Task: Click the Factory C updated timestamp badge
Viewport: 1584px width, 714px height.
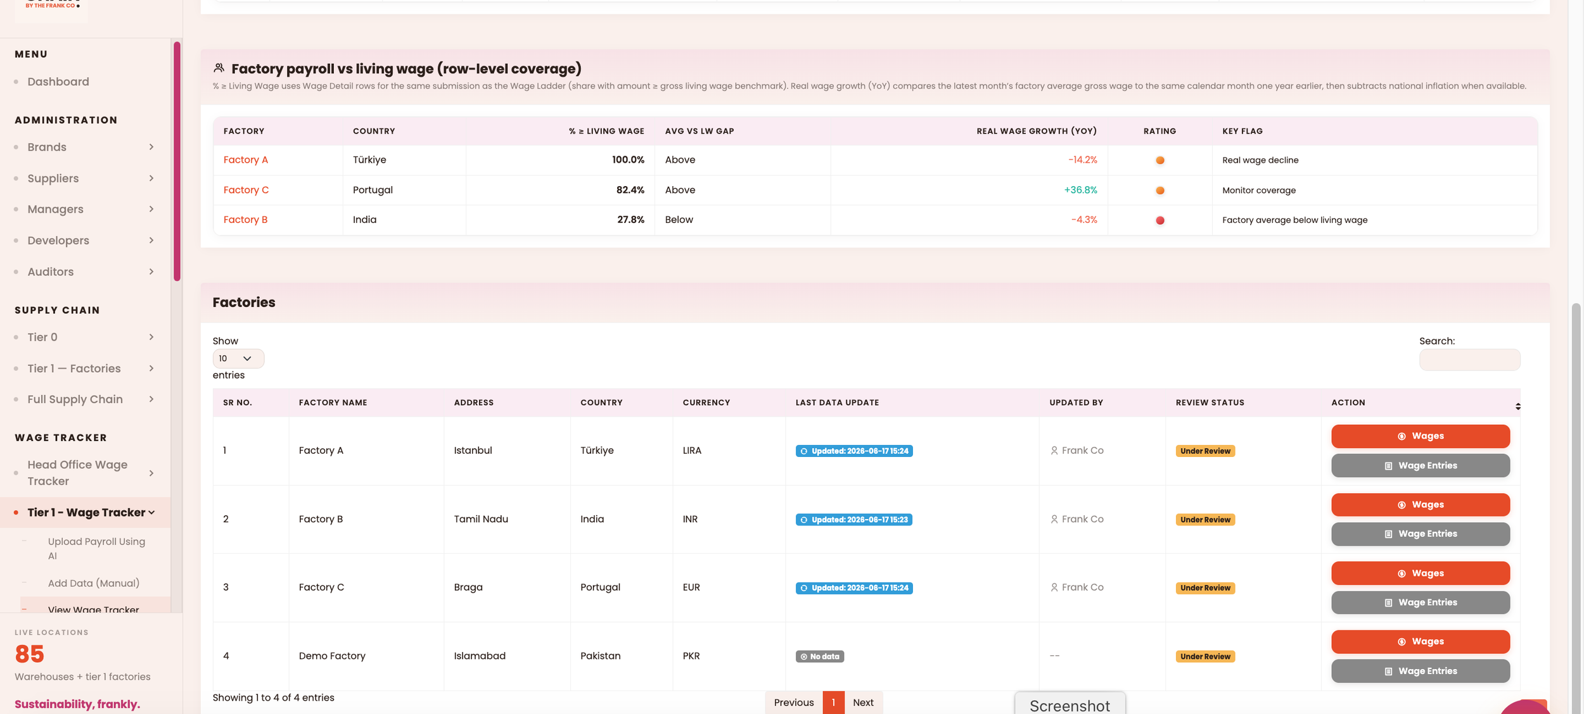Action: 854,588
